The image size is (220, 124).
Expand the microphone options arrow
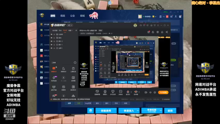tap(131, 92)
